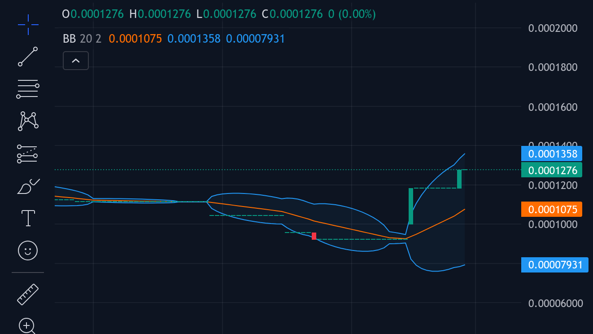This screenshot has height=334, width=593.
Task: Select the ruler measure tool
Action: click(x=28, y=294)
